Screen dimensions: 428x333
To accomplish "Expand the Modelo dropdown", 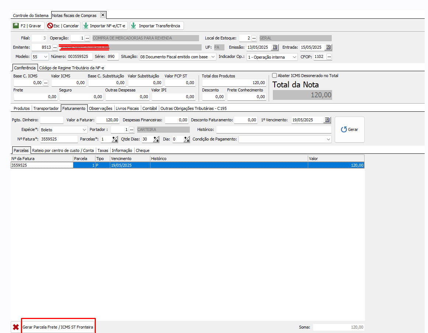I will point(45,57).
